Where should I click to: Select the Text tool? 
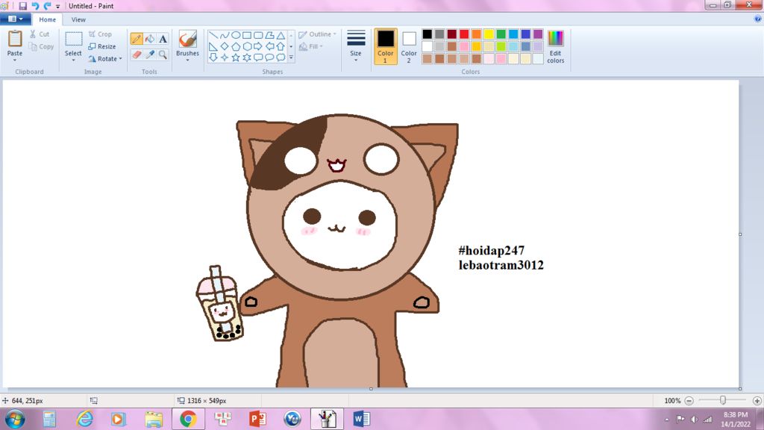(163, 39)
